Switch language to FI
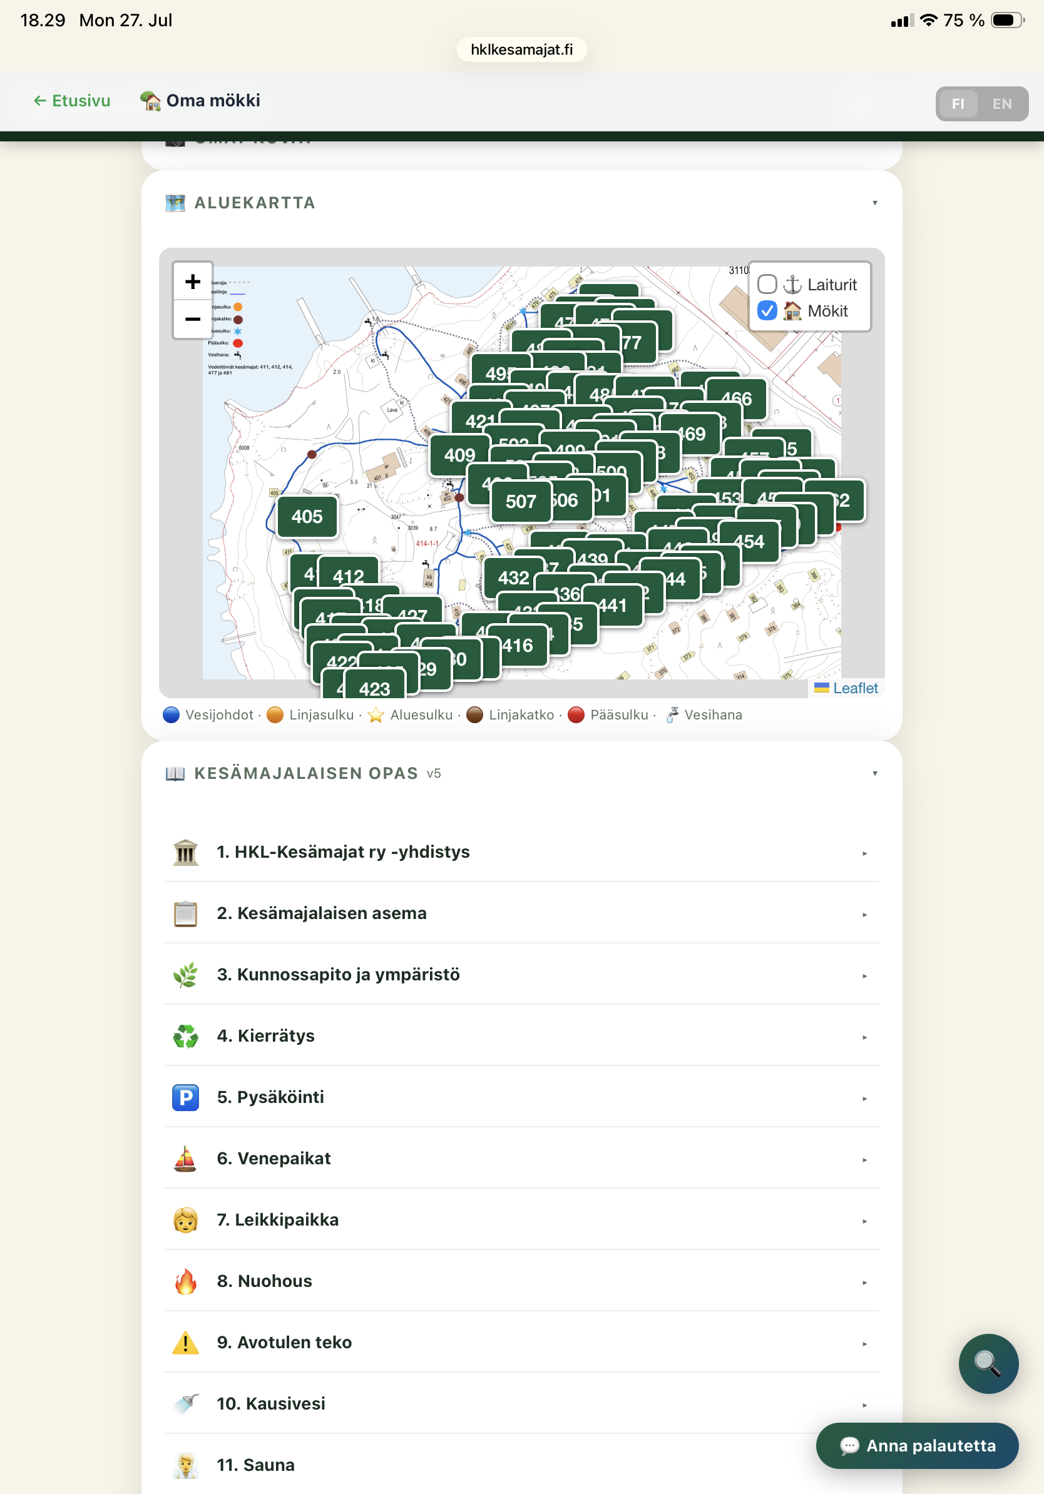Viewport: 1044px width, 1494px height. (958, 104)
